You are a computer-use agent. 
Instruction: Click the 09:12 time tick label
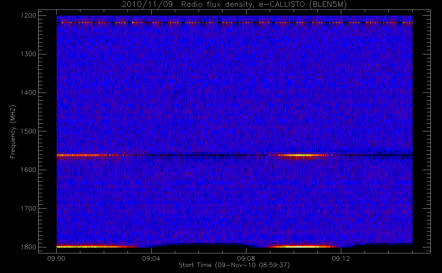click(x=341, y=259)
